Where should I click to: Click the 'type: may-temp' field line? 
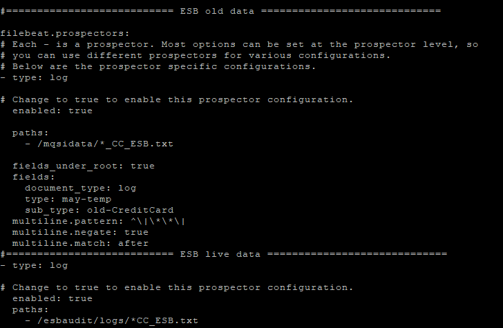pos(68,199)
